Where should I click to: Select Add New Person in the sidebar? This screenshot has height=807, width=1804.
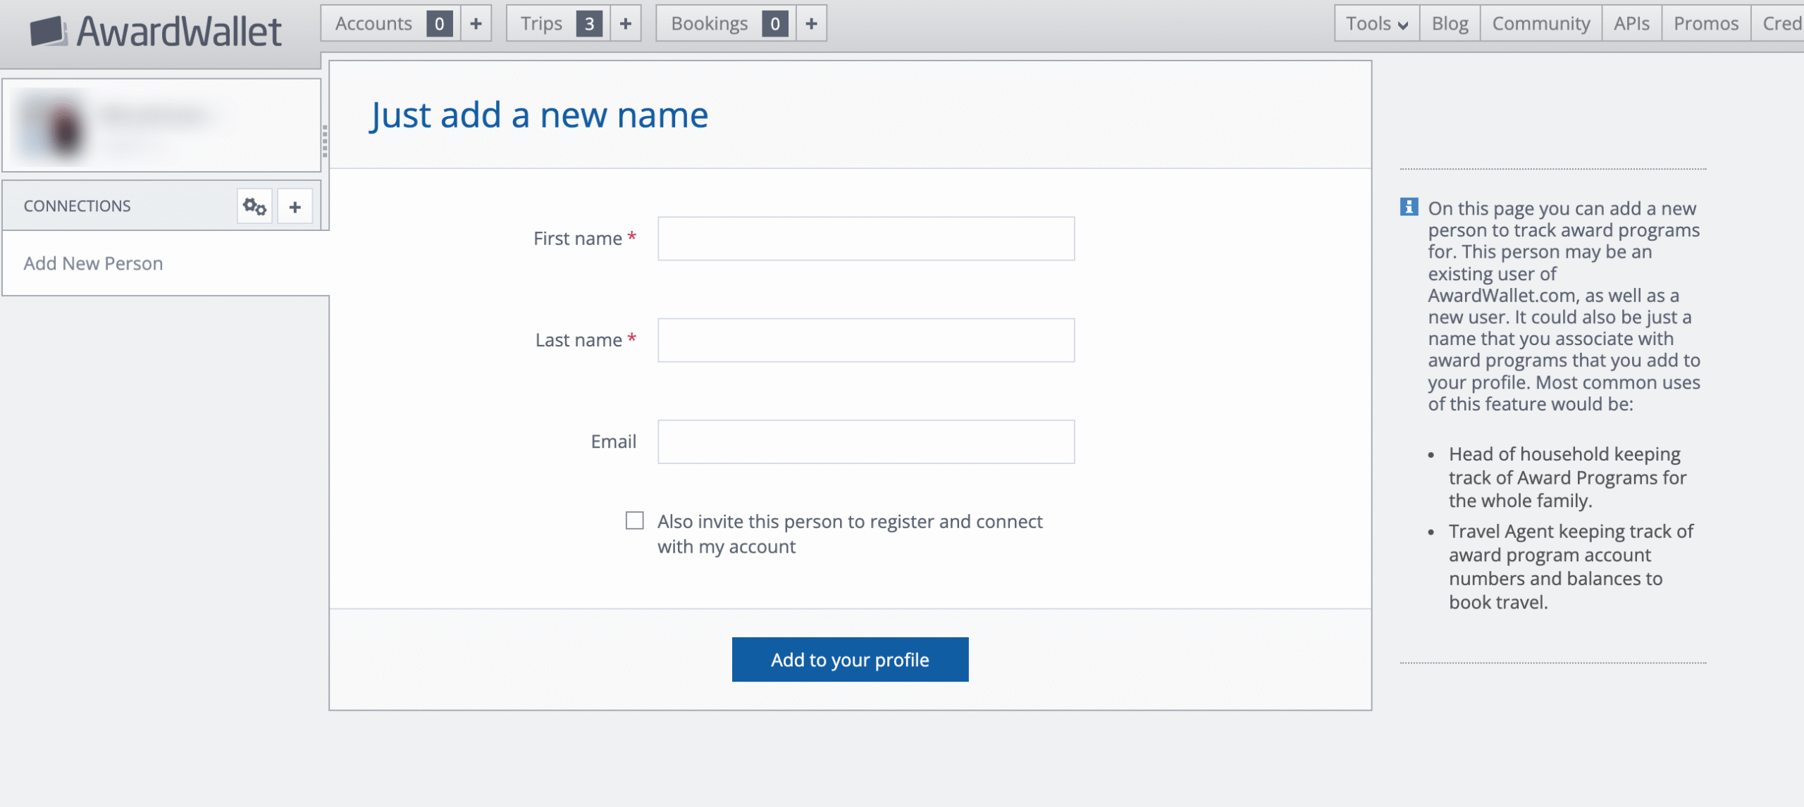pos(92,263)
